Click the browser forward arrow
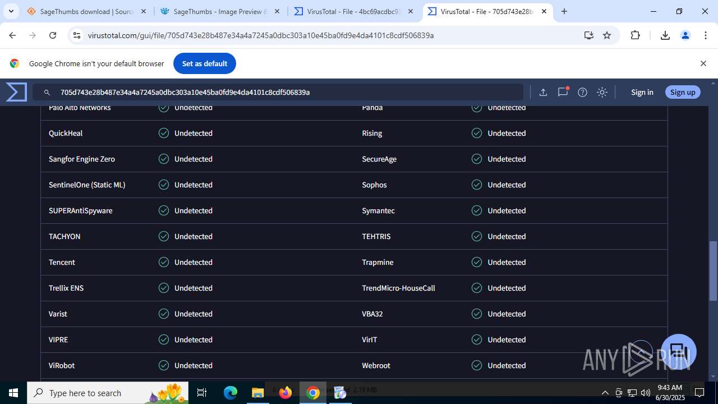Screen dimensions: 718x404 [x=33, y=35]
